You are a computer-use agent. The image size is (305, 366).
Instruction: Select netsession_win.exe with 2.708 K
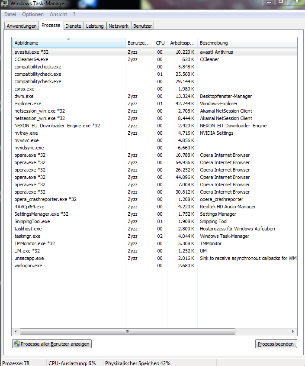pyautogui.click(x=154, y=111)
